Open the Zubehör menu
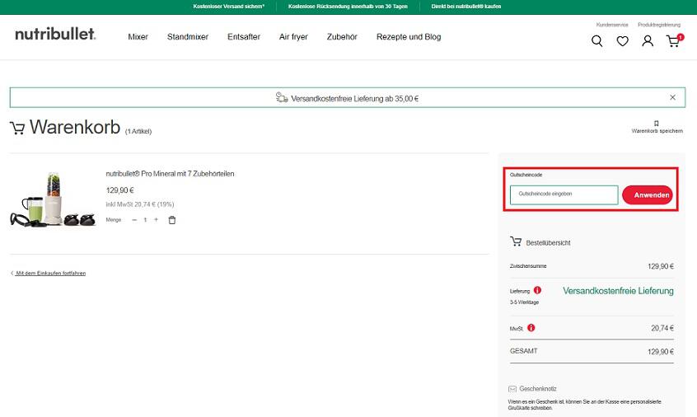Image resolution: width=697 pixels, height=417 pixels. point(342,37)
